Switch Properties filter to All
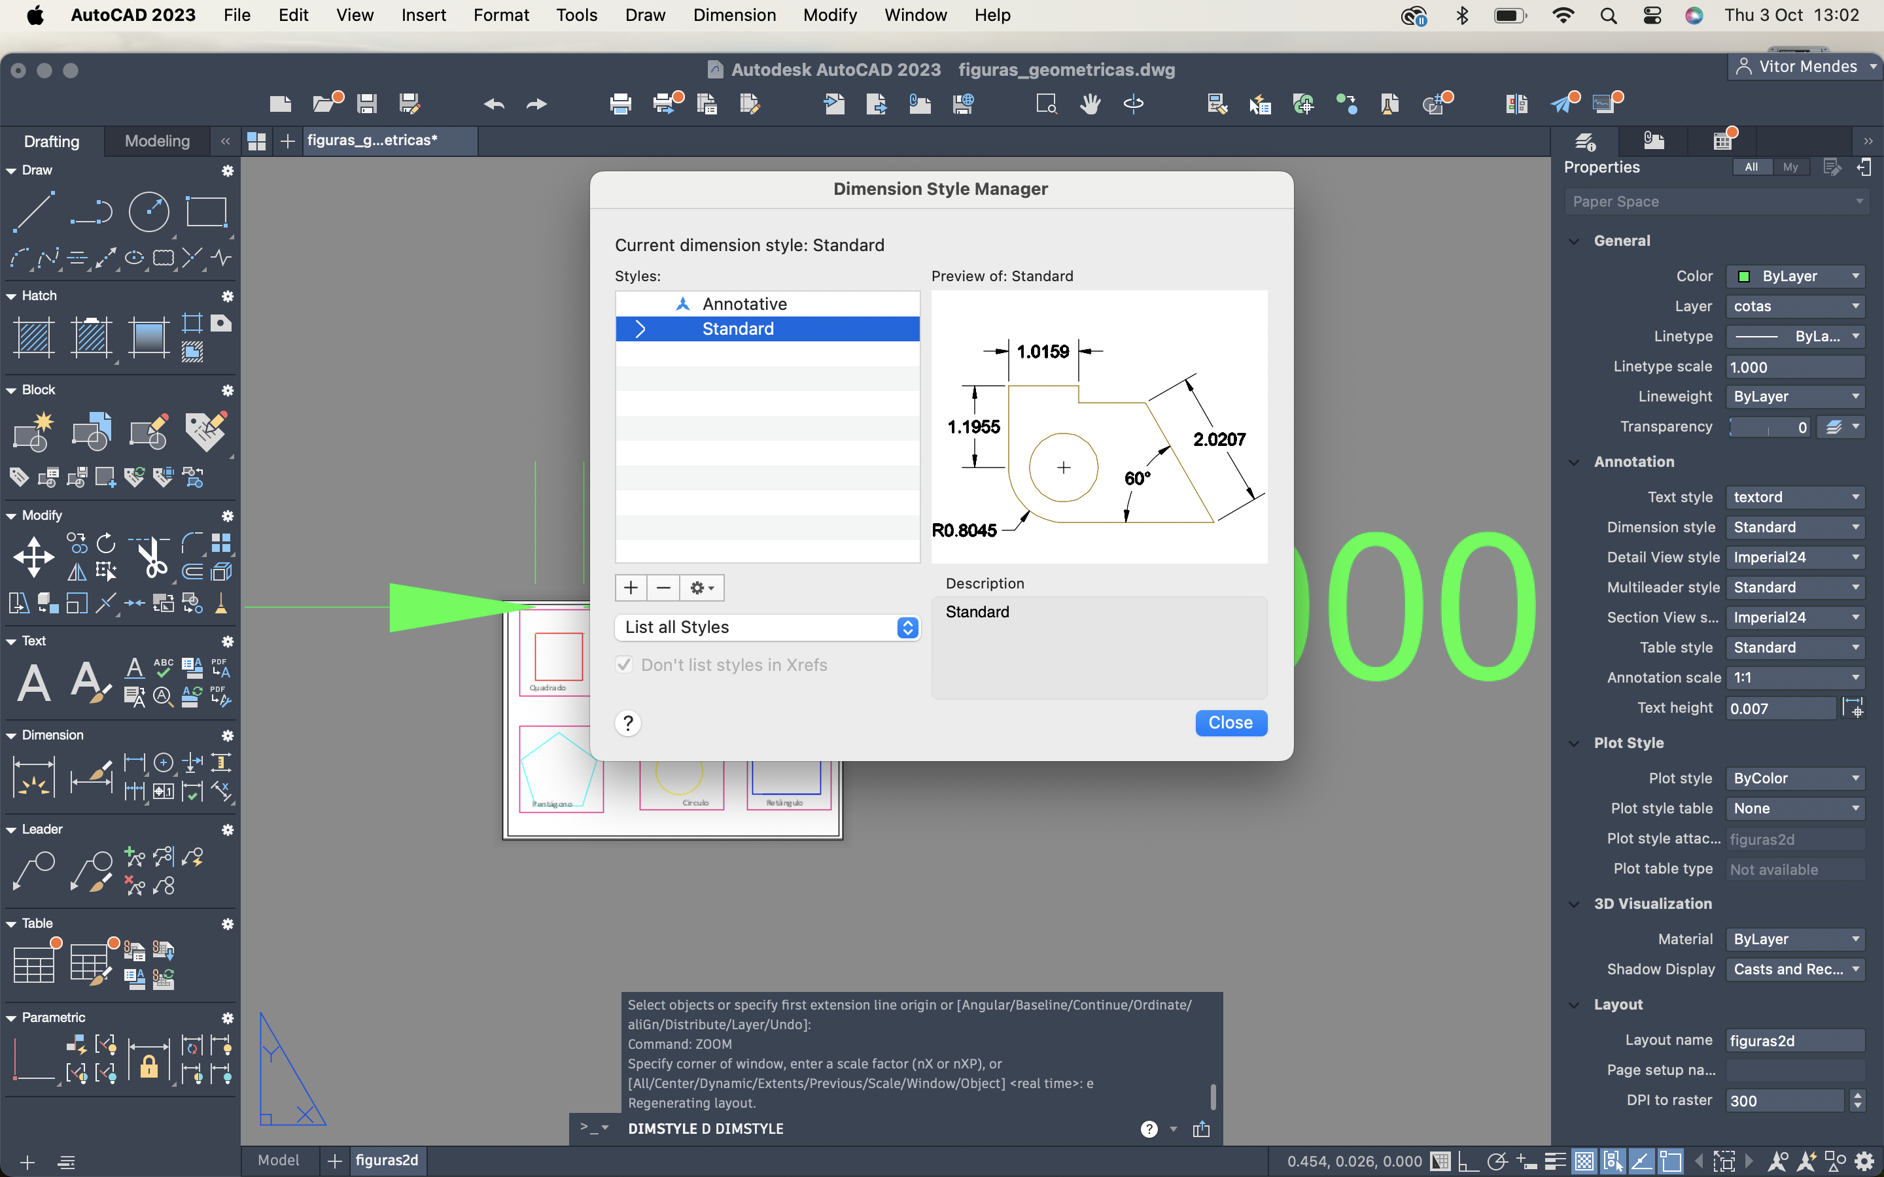Screen dimensions: 1884x1177 tap(1751, 167)
